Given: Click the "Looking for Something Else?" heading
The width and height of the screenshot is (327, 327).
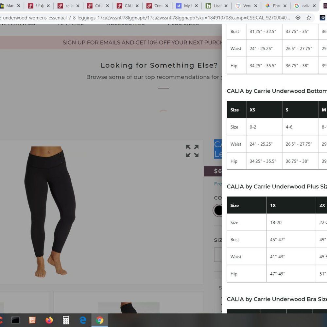Looking at the screenshot, I should pos(159,65).
